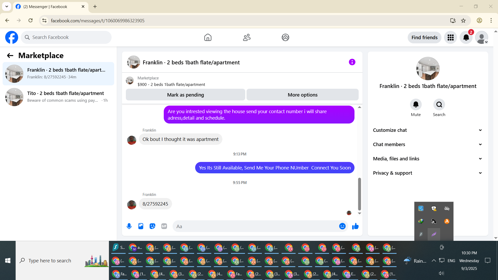Click the listing thumbnail in the right panel
Image resolution: width=498 pixels, height=280 pixels.
428,69
